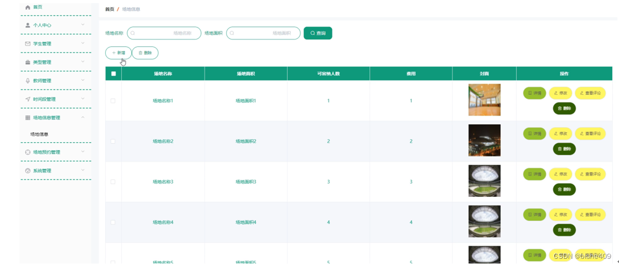This screenshot has height=264, width=619.
Task: Click the 新增 add button
Action: [118, 52]
